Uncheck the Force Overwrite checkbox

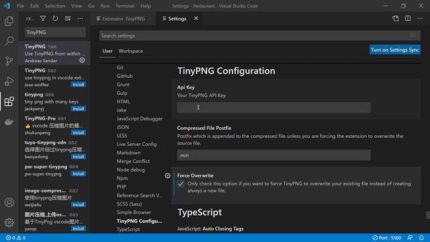coord(181,184)
